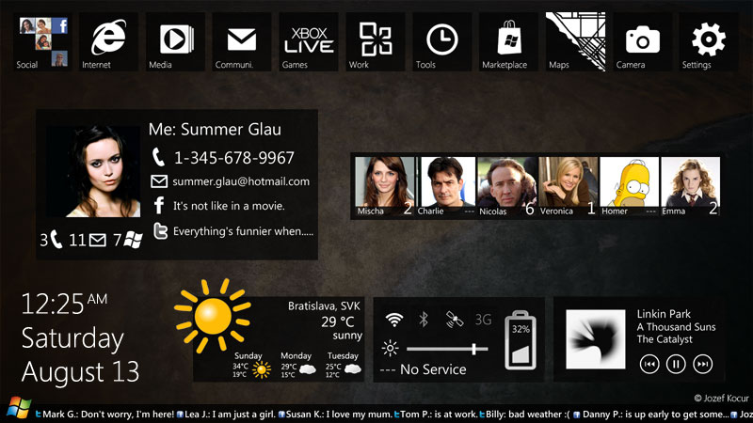Open the Media tile
The width and height of the screenshot is (753, 423).
(175, 41)
